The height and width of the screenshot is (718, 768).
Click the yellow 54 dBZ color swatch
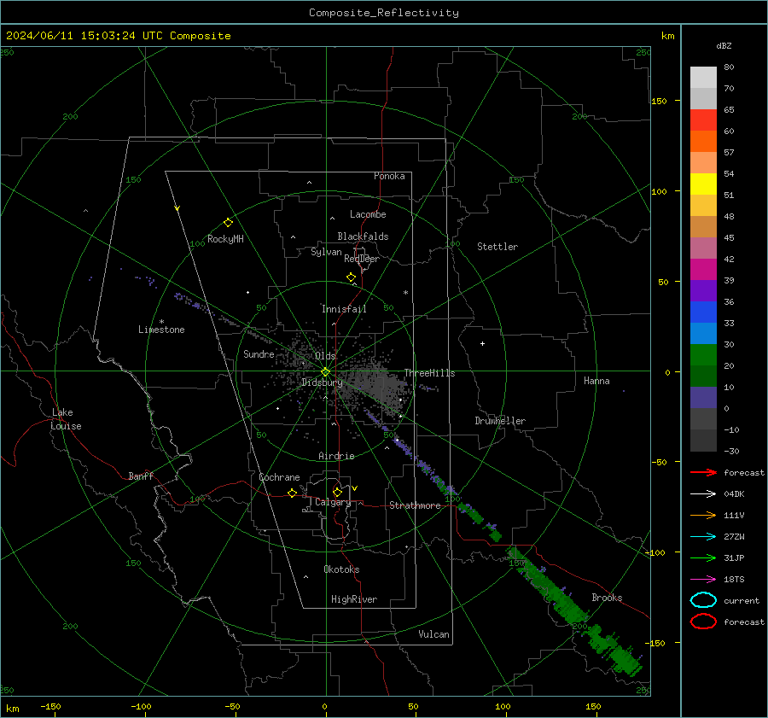[703, 184]
